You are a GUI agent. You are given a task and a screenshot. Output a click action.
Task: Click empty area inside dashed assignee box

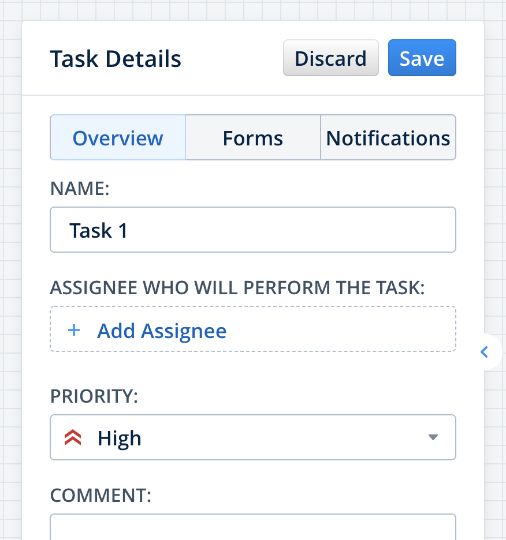[x=347, y=330]
